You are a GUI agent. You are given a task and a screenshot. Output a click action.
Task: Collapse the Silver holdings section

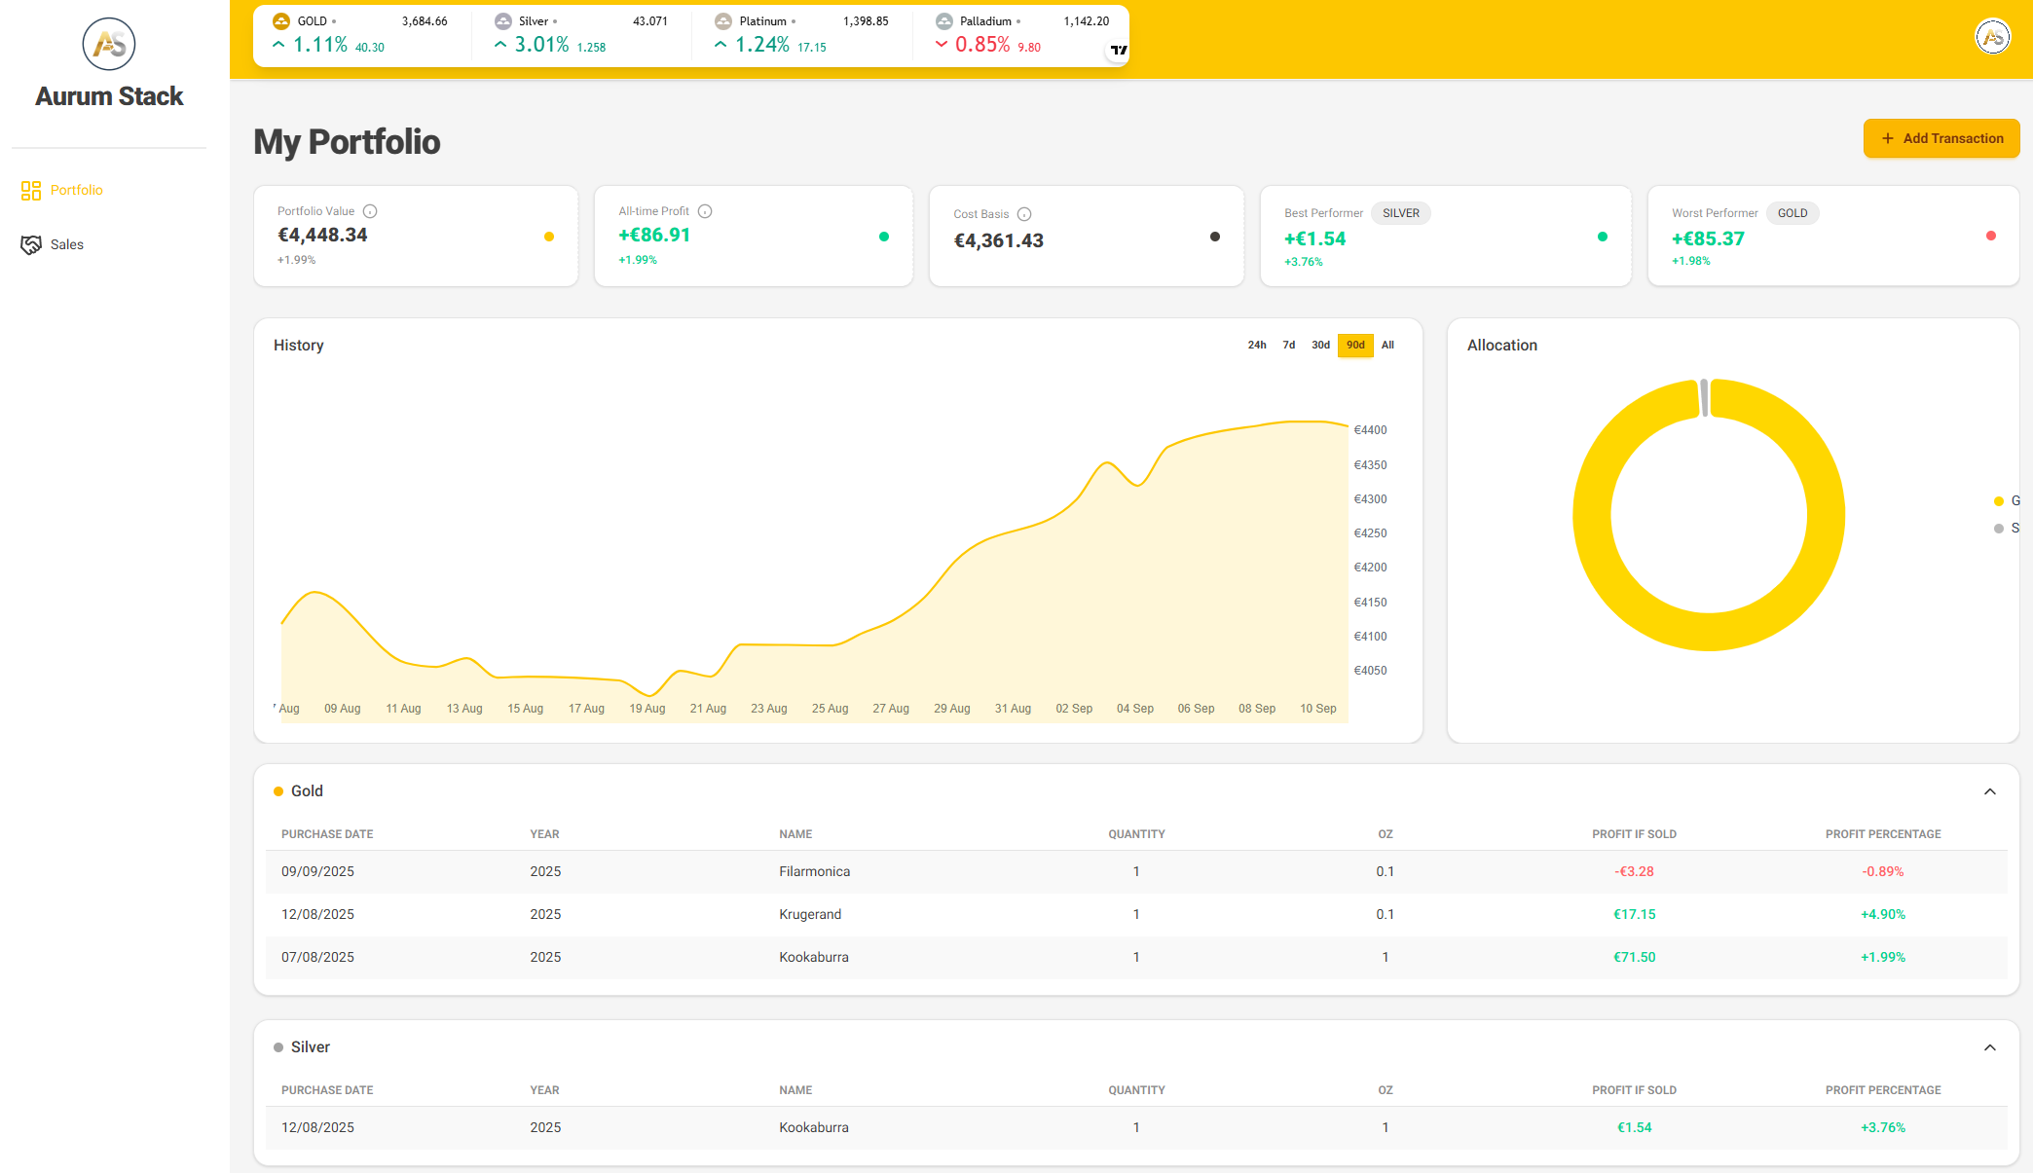pos(1989,1047)
